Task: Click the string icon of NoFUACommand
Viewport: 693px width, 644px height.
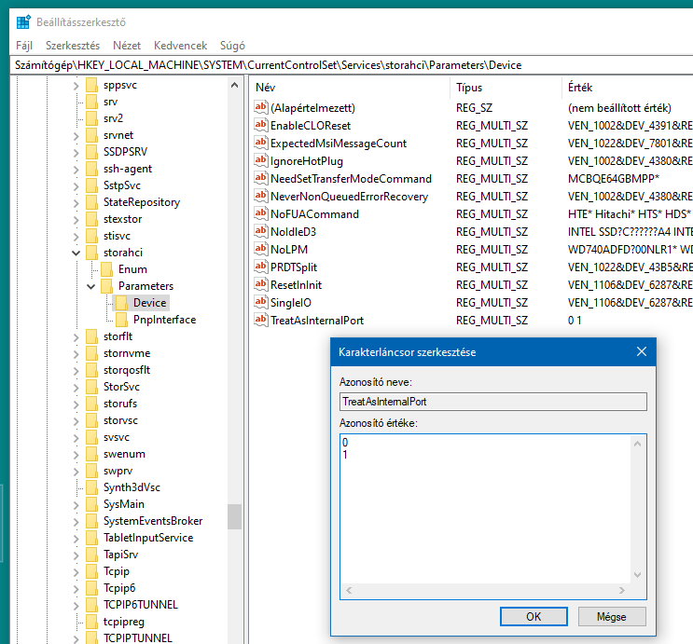Action: click(x=261, y=213)
